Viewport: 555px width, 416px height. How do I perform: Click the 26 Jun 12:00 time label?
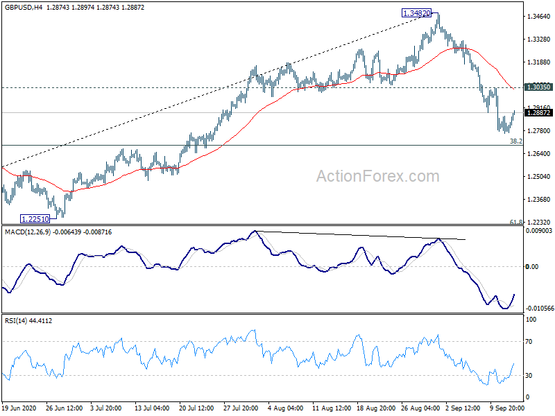(64, 408)
